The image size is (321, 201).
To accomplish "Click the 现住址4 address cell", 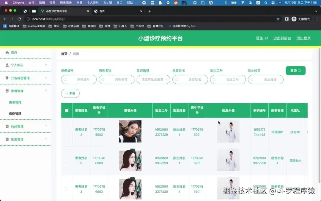I will tap(295, 161).
